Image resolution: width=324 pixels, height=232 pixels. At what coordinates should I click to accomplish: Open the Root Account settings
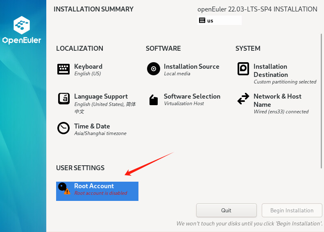point(97,191)
